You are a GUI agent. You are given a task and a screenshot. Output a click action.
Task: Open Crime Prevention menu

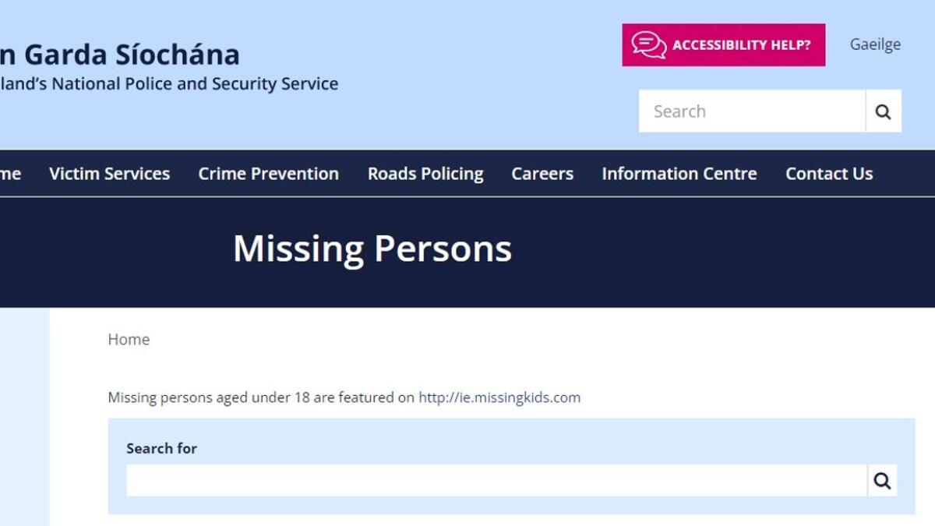pos(268,174)
